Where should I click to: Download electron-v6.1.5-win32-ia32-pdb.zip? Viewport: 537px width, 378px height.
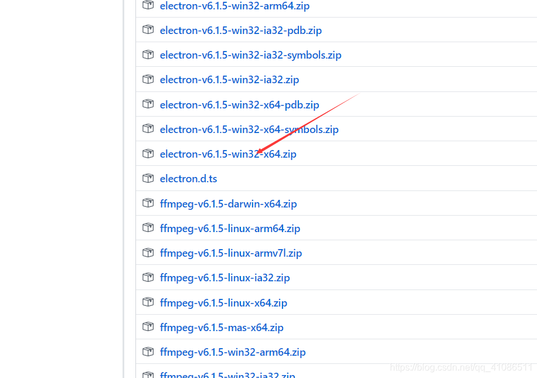(x=241, y=30)
